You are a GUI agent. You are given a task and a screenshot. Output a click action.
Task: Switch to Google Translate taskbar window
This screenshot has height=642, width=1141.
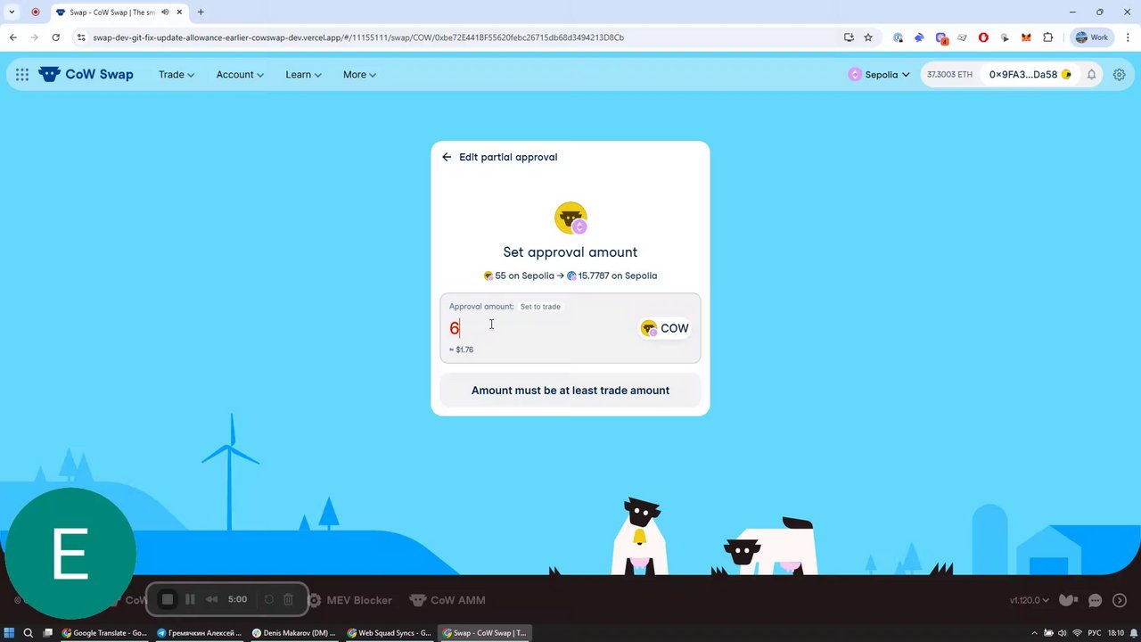tap(104, 633)
